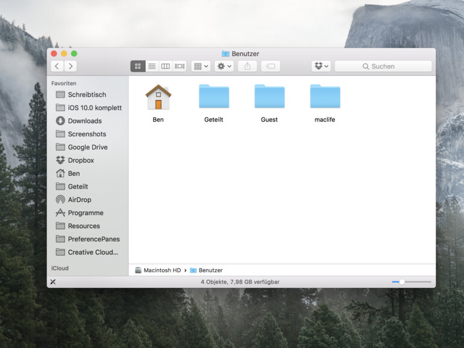464x348 pixels.
Task: Go forward with the right arrow button
Action: click(x=71, y=66)
